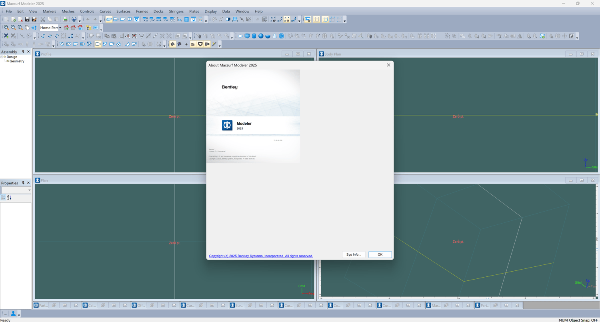The width and height of the screenshot is (600, 322).
Task: Open the Surfaces menu
Action: pyautogui.click(x=124, y=11)
